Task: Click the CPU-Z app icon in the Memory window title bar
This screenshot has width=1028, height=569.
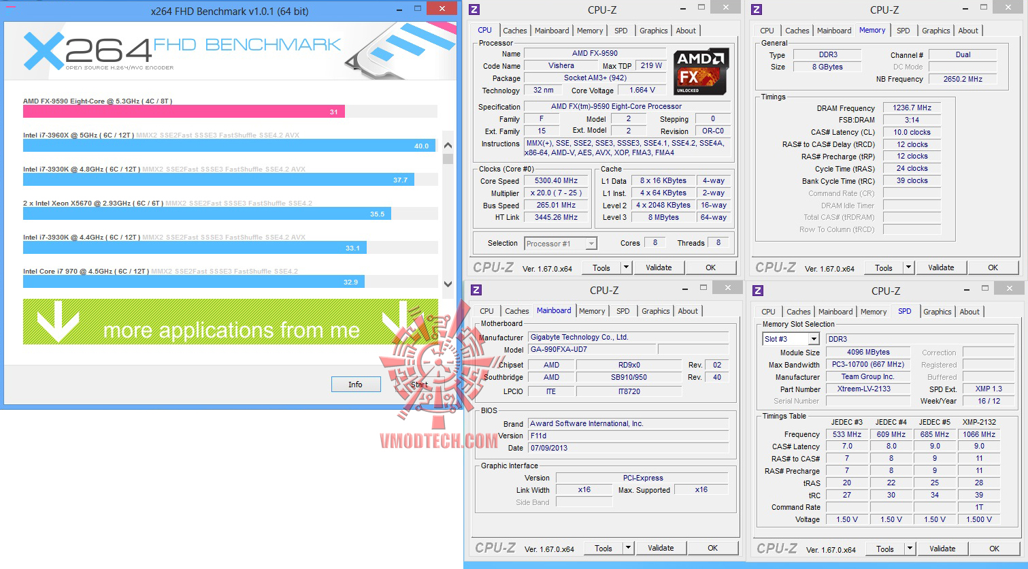Action: (x=757, y=10)
